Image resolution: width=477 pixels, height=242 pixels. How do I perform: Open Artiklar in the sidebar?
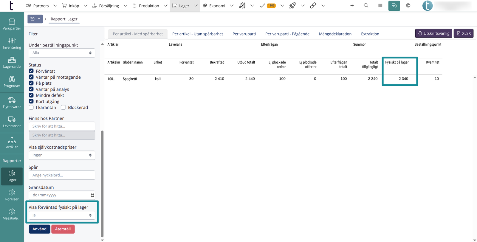(12, 143)
